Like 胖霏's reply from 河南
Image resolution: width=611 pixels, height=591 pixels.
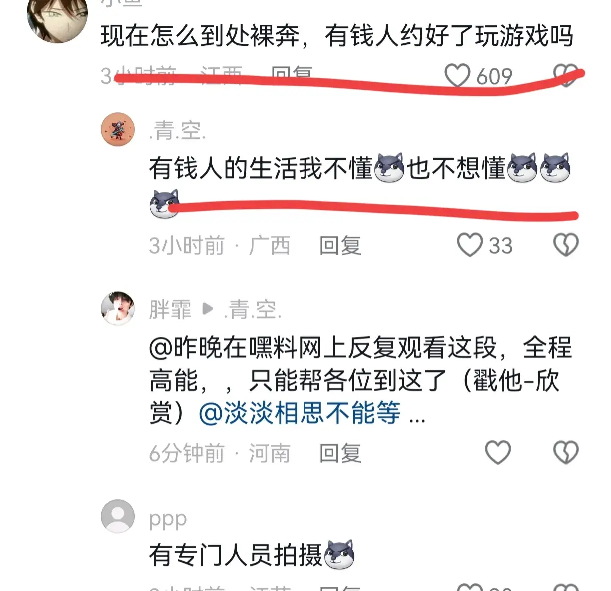point(498,452)
